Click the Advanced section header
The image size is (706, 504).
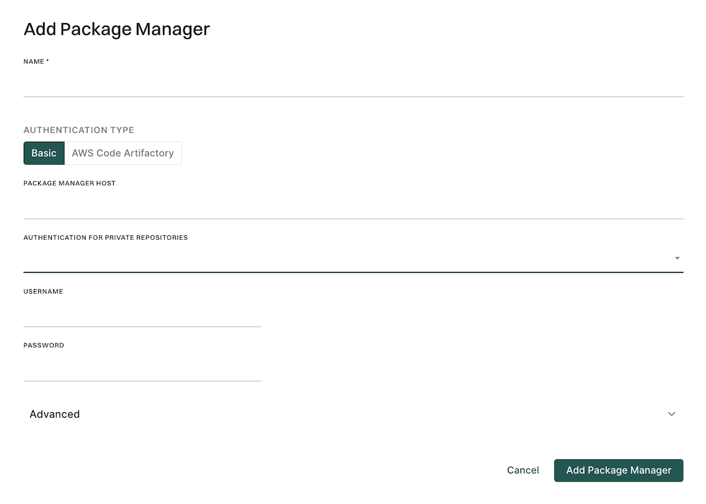coord(54,413)
